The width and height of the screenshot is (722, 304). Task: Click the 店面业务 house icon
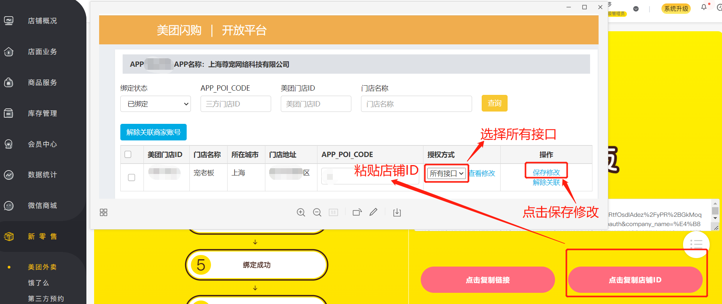pos(8,51)
